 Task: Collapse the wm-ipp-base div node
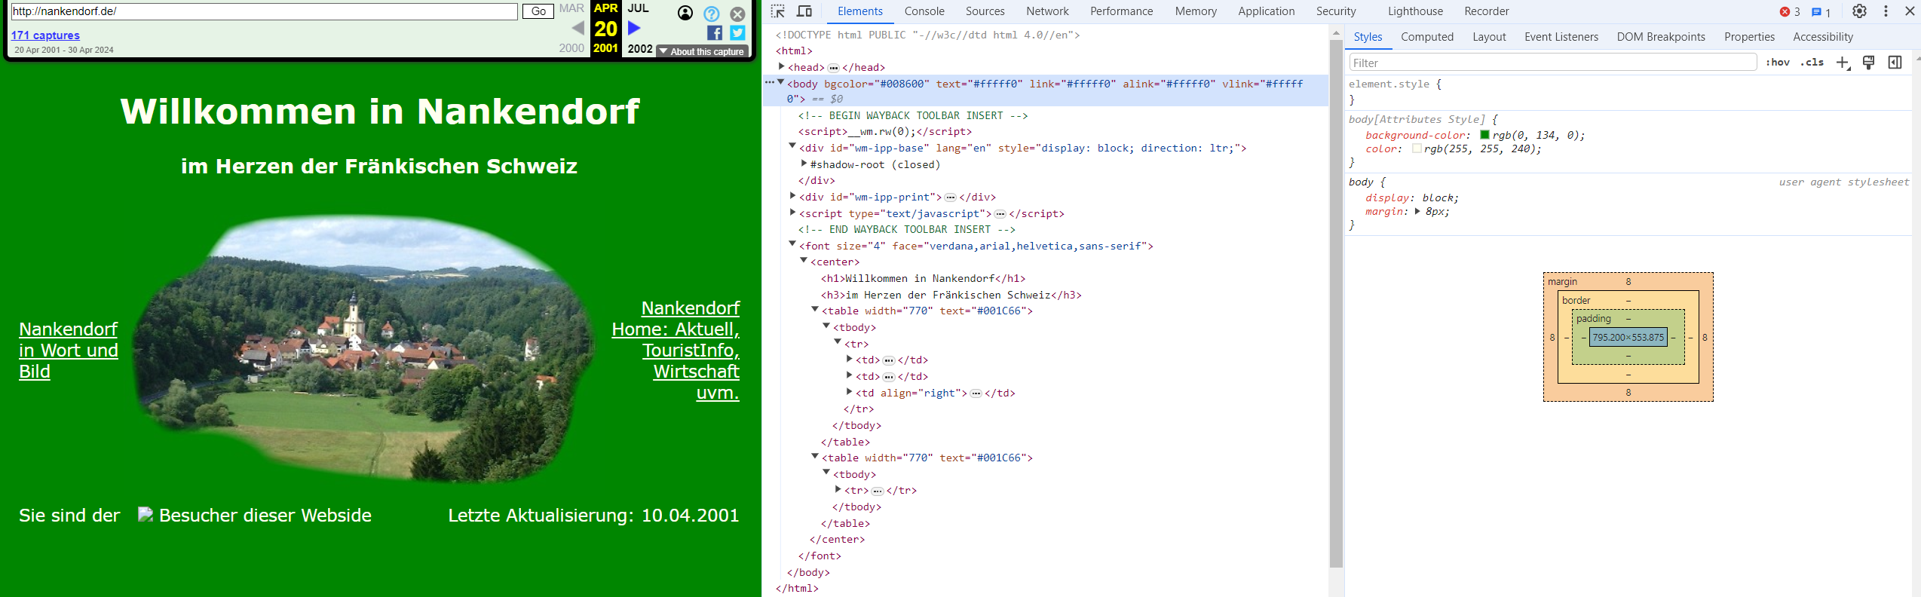792,146
